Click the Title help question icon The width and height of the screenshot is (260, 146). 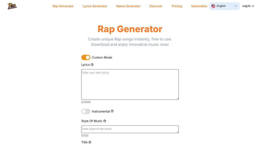pyautogui.click(x=90, y=142)
